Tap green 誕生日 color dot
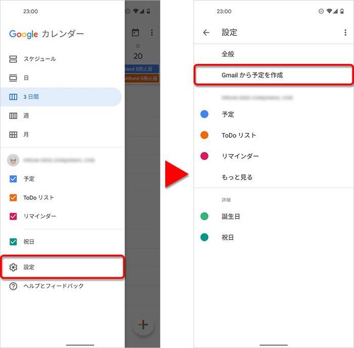This screenshot has width=354, height=348. click(204, 216)
